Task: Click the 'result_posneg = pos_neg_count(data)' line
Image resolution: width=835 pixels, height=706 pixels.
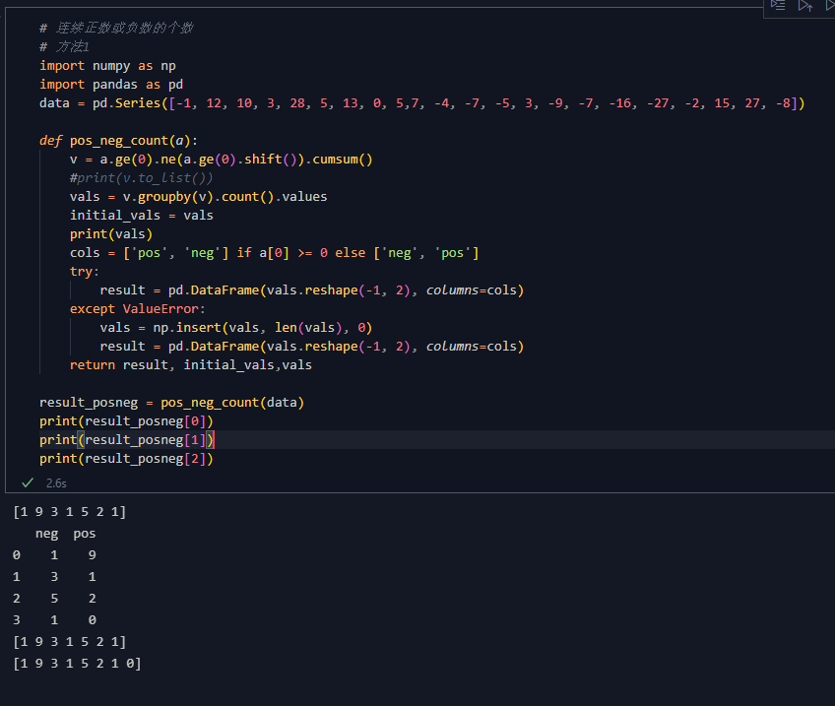Action: click(171, 403)
